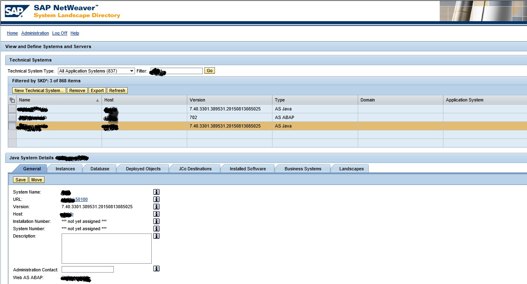Open the Deployed Objects tab

click(x=143, y=169)
